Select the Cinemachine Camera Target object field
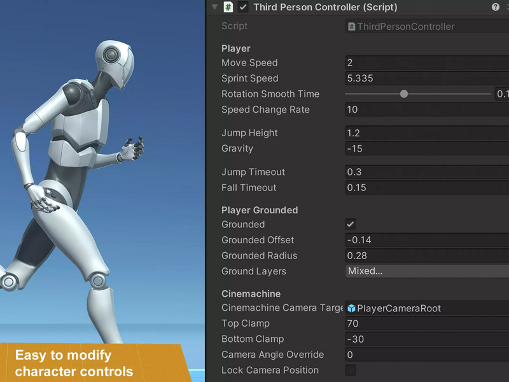 427,308
